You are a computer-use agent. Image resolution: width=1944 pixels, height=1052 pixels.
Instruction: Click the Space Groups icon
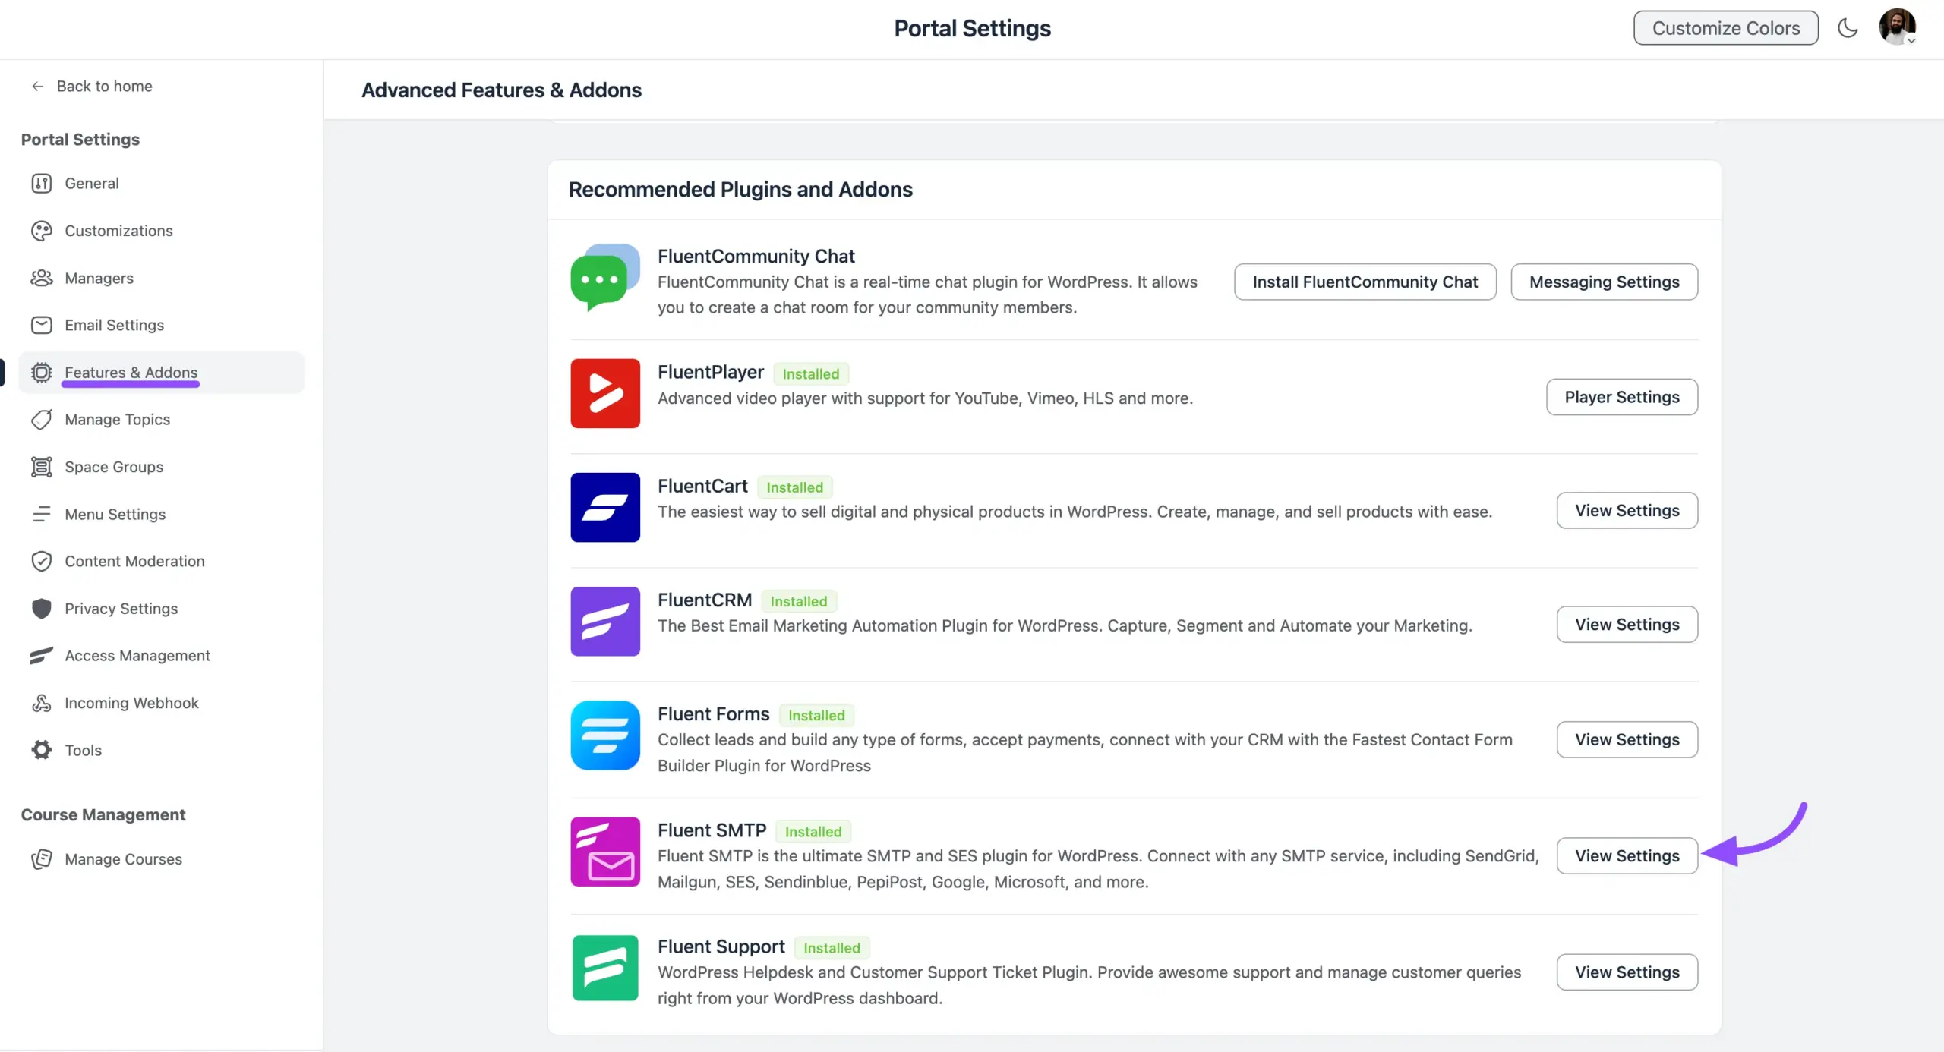pos(42,467)
